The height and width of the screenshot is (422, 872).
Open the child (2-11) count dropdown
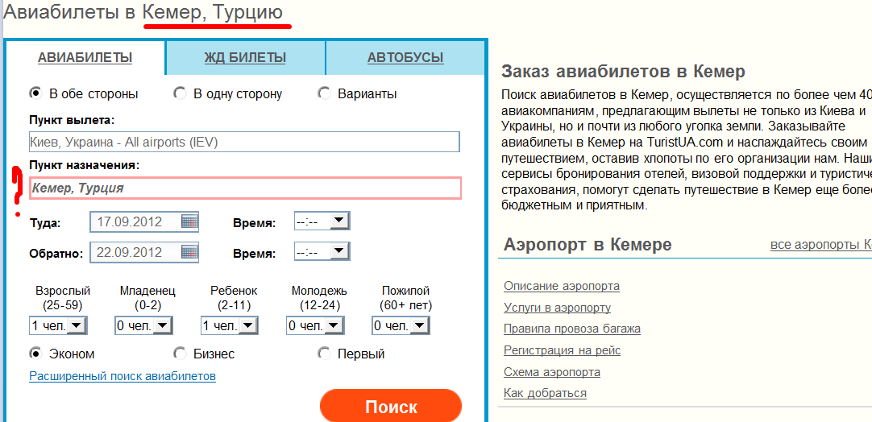point(247,325)
